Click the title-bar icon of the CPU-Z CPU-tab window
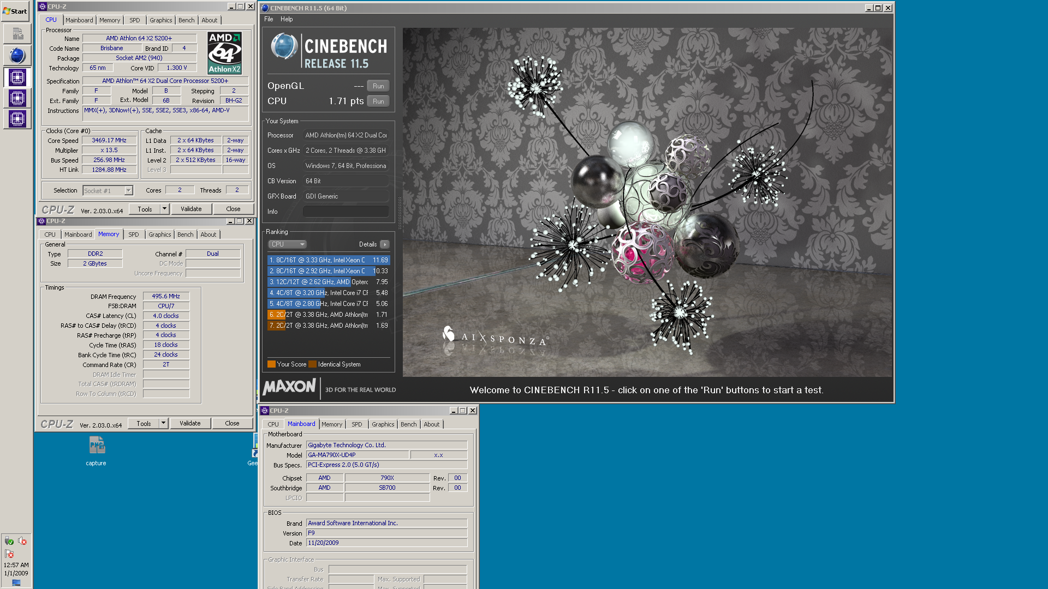The image size is (1048, 589). pyautogui.click(x=43, y=7)
